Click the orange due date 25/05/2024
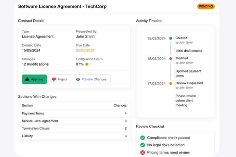 tap(85, 50)
